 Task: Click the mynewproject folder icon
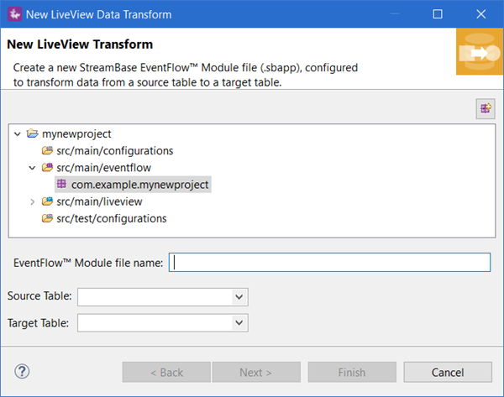[33, 134]
